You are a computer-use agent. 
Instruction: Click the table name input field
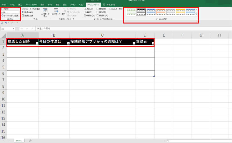pos(10,12)
